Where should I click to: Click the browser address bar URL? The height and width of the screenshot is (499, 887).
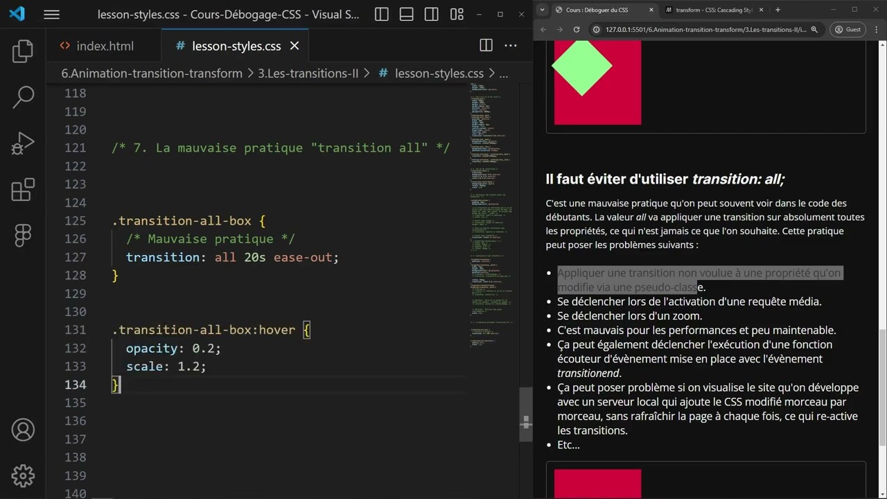pos(705,29)
